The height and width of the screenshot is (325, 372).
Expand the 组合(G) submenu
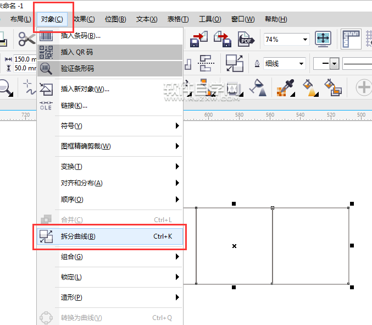point(110,257)
